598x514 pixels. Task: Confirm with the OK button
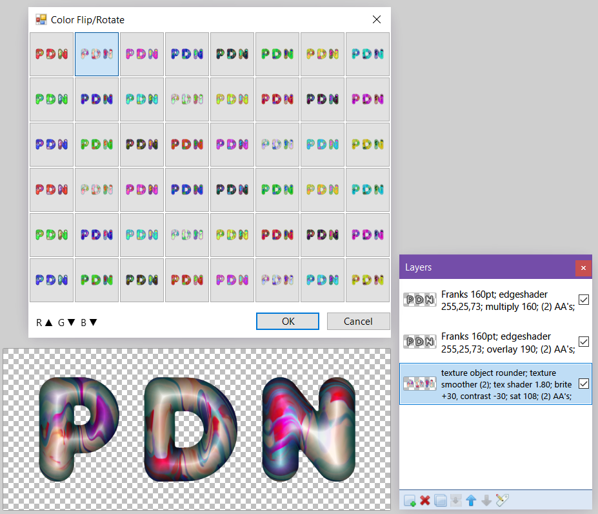click(288, 321)
